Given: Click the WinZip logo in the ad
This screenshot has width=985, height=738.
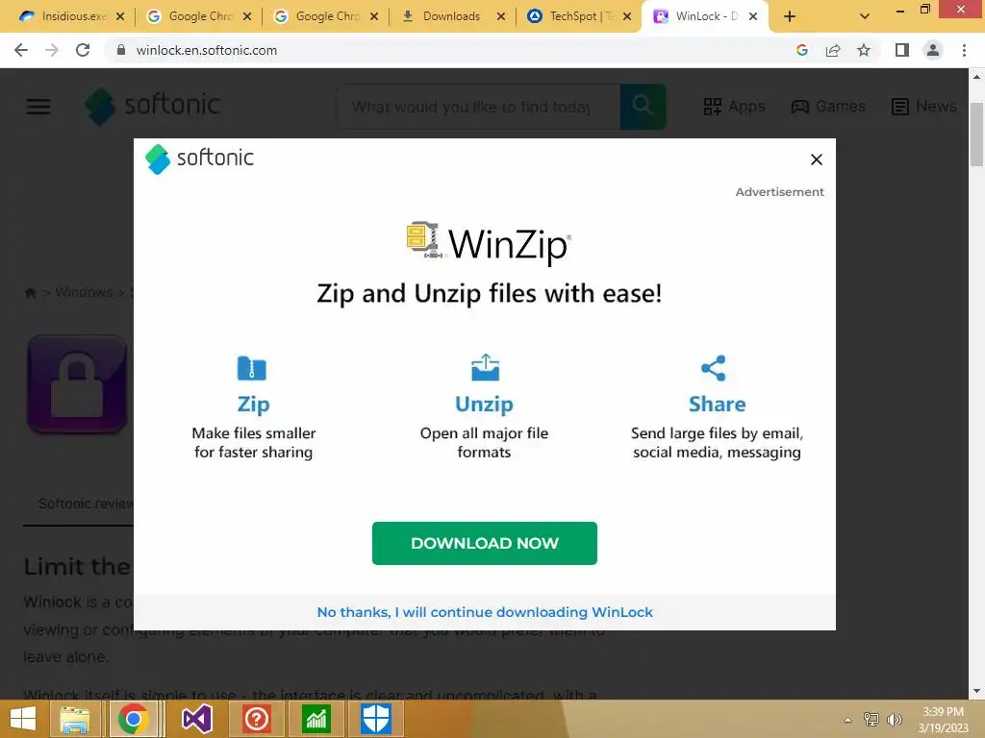Looking at the screenshot, I should [489, 241].
